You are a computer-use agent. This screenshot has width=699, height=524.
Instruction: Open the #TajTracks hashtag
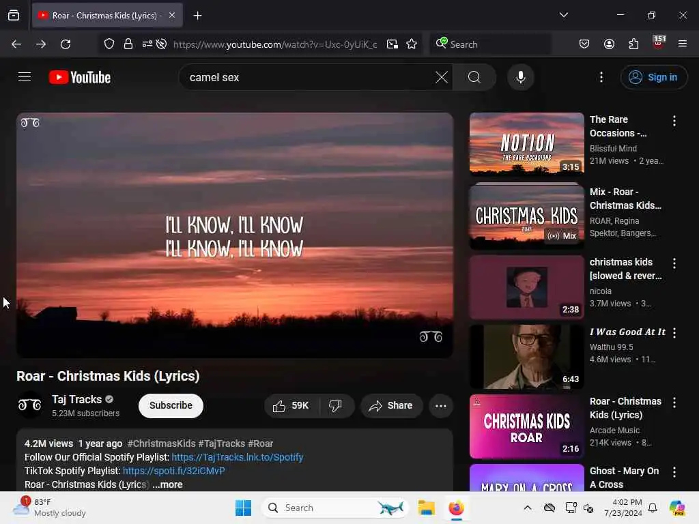click(222, 443)
